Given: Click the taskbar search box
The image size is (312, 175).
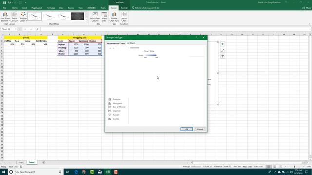Looking at the screenshot, I should 36,172.
